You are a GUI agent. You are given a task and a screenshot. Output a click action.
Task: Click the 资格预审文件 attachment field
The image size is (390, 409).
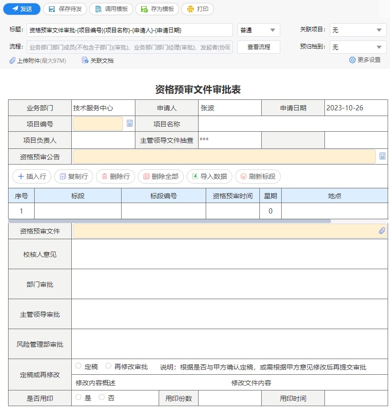(229, 231)
